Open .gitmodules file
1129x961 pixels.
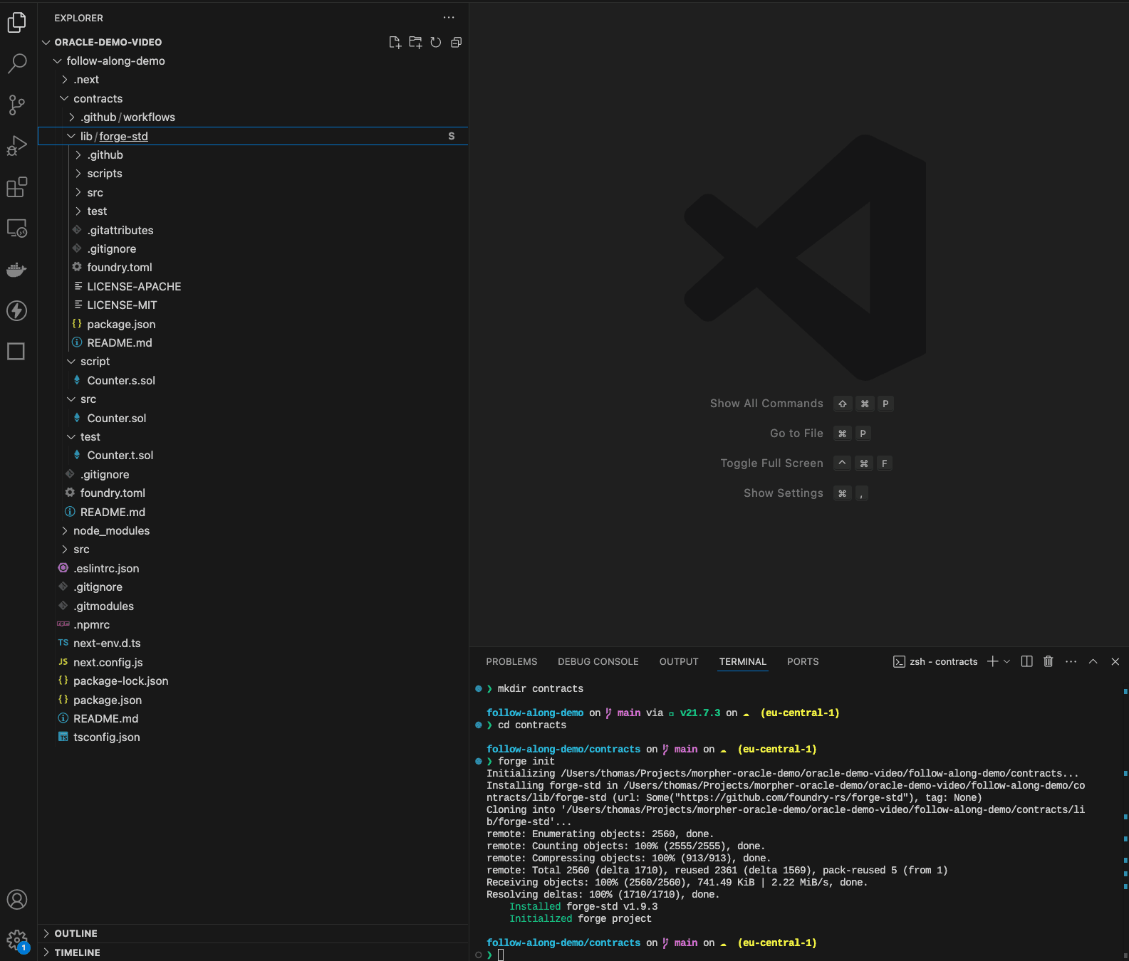tap(253, 606)
